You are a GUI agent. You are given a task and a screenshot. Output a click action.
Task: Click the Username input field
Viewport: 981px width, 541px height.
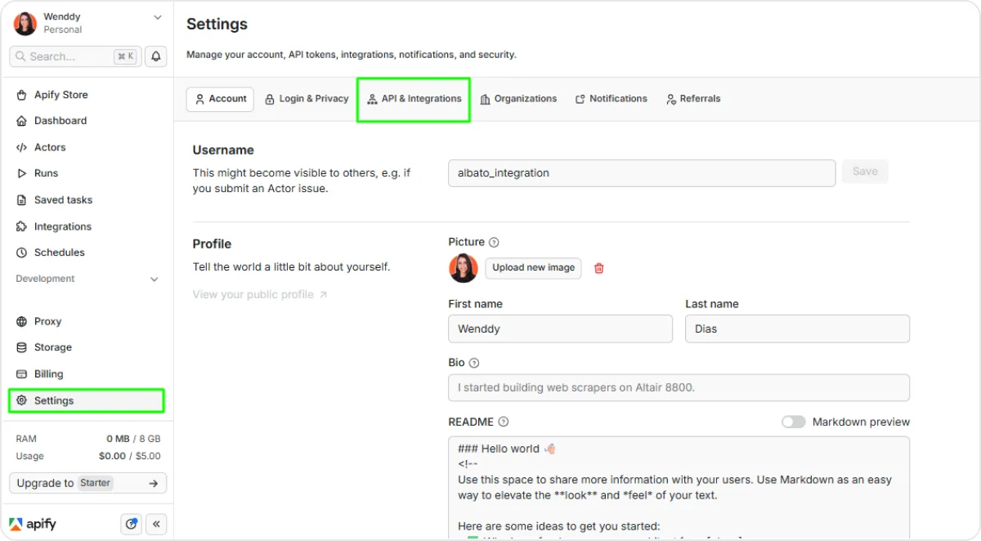tap(642, 173)
